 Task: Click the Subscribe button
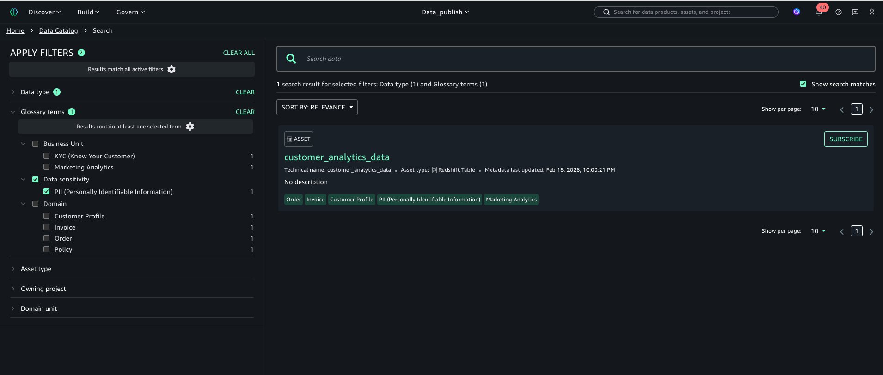click(x=846, y=139)
